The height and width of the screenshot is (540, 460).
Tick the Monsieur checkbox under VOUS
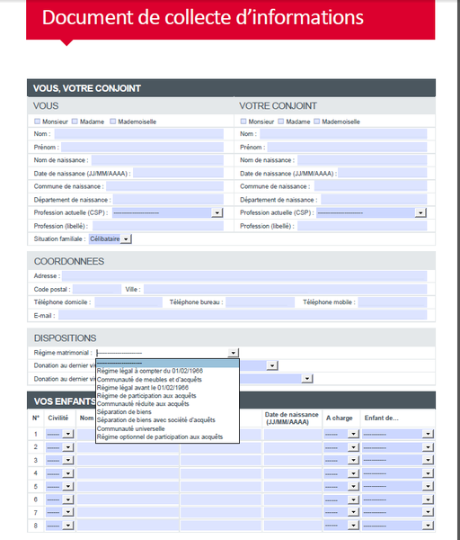coord(37,121)
